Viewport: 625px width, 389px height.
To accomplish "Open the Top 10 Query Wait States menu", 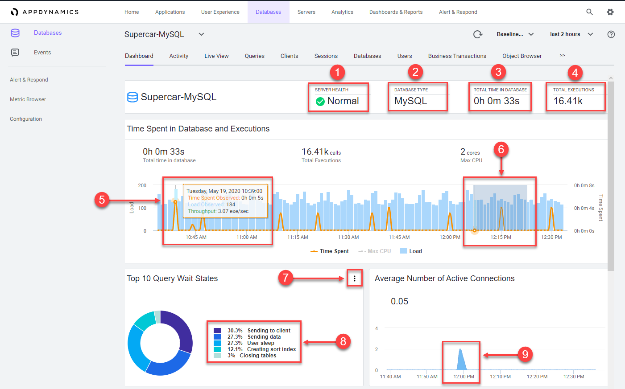I will (x=355, y=278).
